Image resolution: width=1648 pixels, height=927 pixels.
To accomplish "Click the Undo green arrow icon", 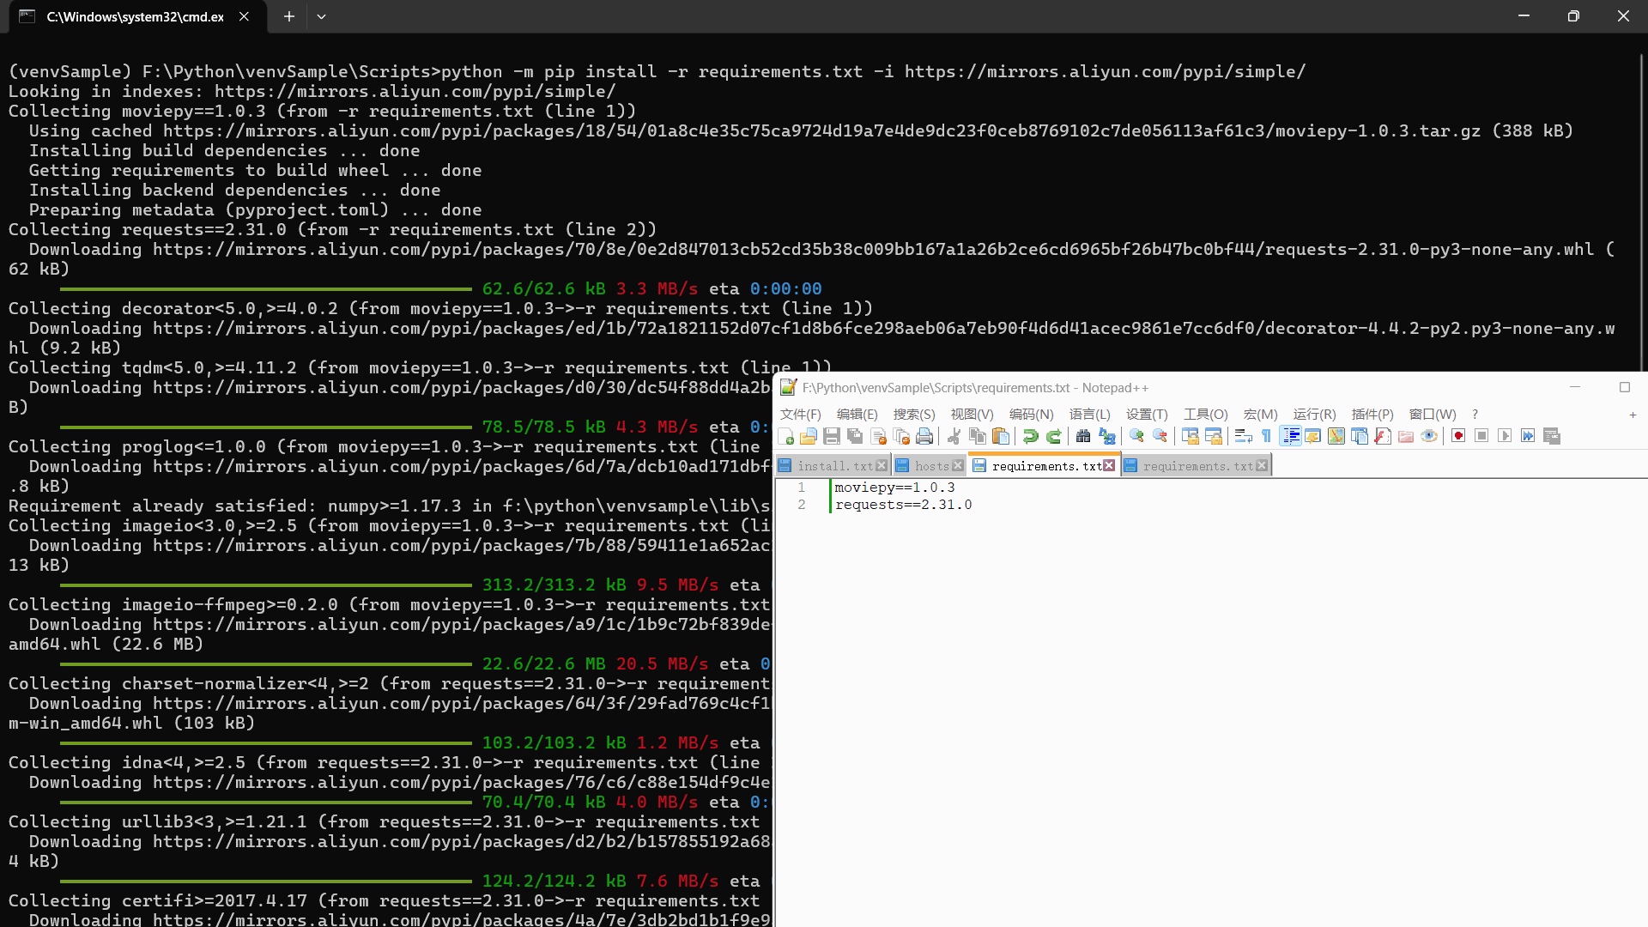I will coord(1030,436).
